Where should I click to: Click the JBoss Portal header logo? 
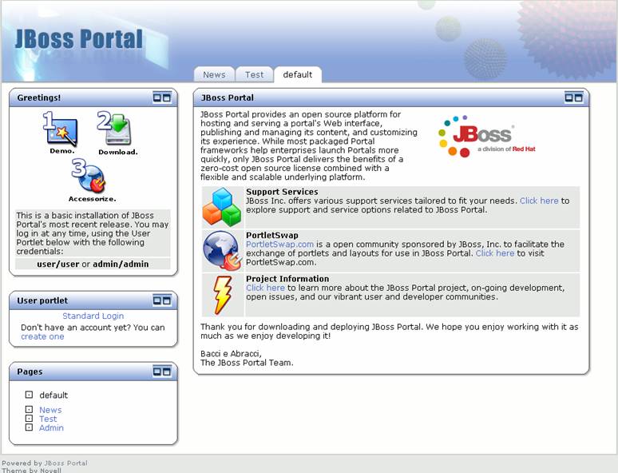(x=79, y=38)
